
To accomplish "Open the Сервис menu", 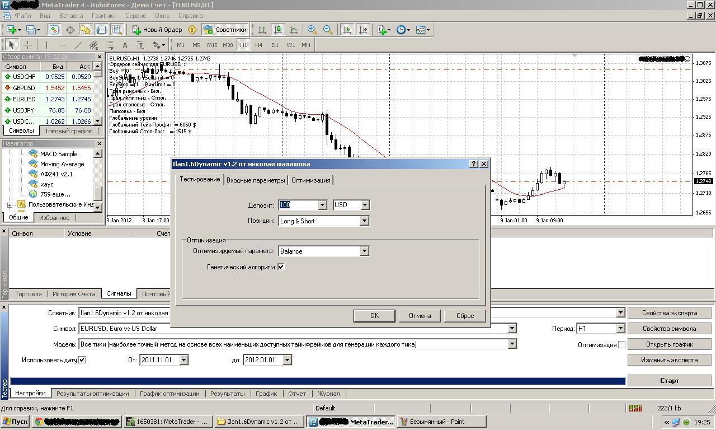I will click(135, 16).
